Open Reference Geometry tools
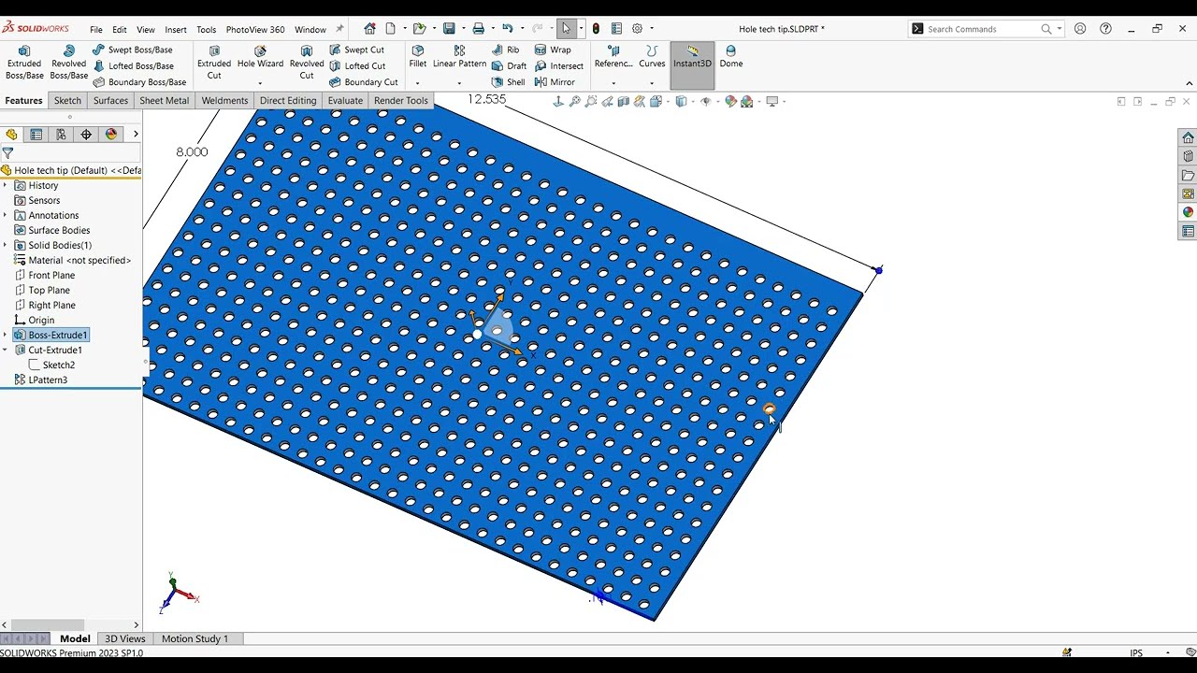1197x673 pixels. tap(613, 57)
